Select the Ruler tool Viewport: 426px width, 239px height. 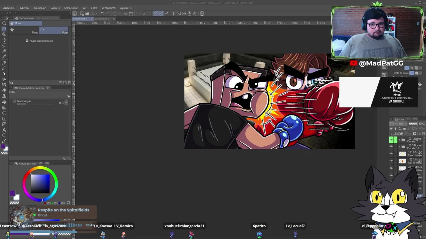[x=4, y=124]
